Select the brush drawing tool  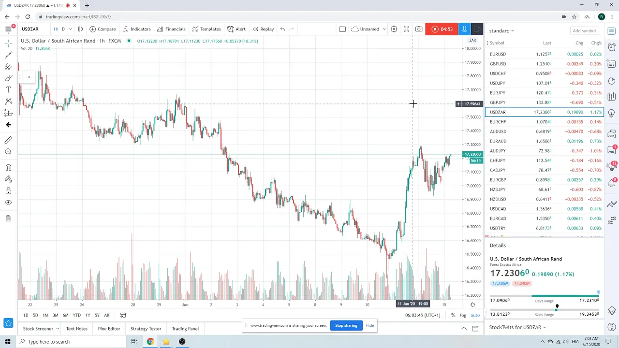pyautogui.click(x=8, y=78)
